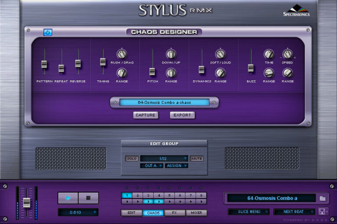337x224 pixels.
Task: Click the Buzz Speed knob
Action: tap(287, 54)
